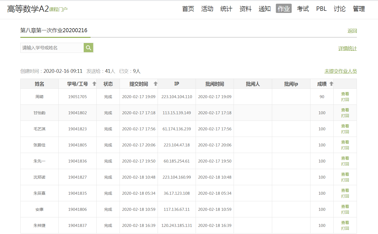The width and height of the screenshot is (378, 234).
Task: Go to the 活动 section
Action: click(x=207, y=9)
